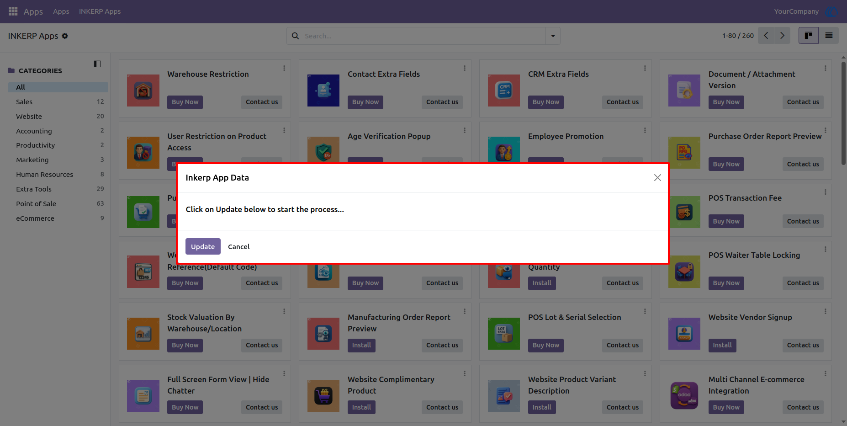
Task: Filter by Extra Tools category
Action: (x=58, y=189)
